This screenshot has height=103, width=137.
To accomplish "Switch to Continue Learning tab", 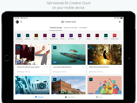I will tap(70, 28).
